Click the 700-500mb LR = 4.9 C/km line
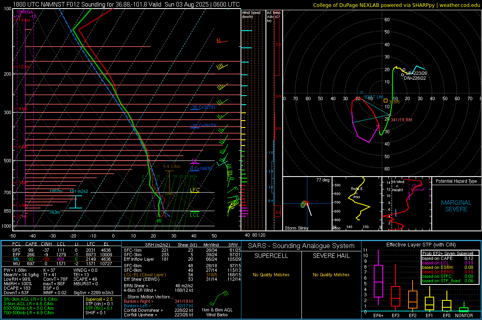Viewport: 482px width, 320px height. 29,313
